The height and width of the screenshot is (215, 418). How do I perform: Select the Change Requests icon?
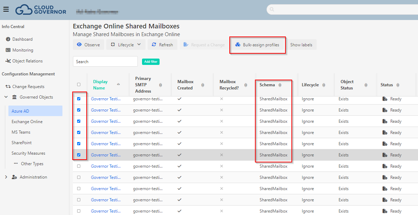coord(8,86)
